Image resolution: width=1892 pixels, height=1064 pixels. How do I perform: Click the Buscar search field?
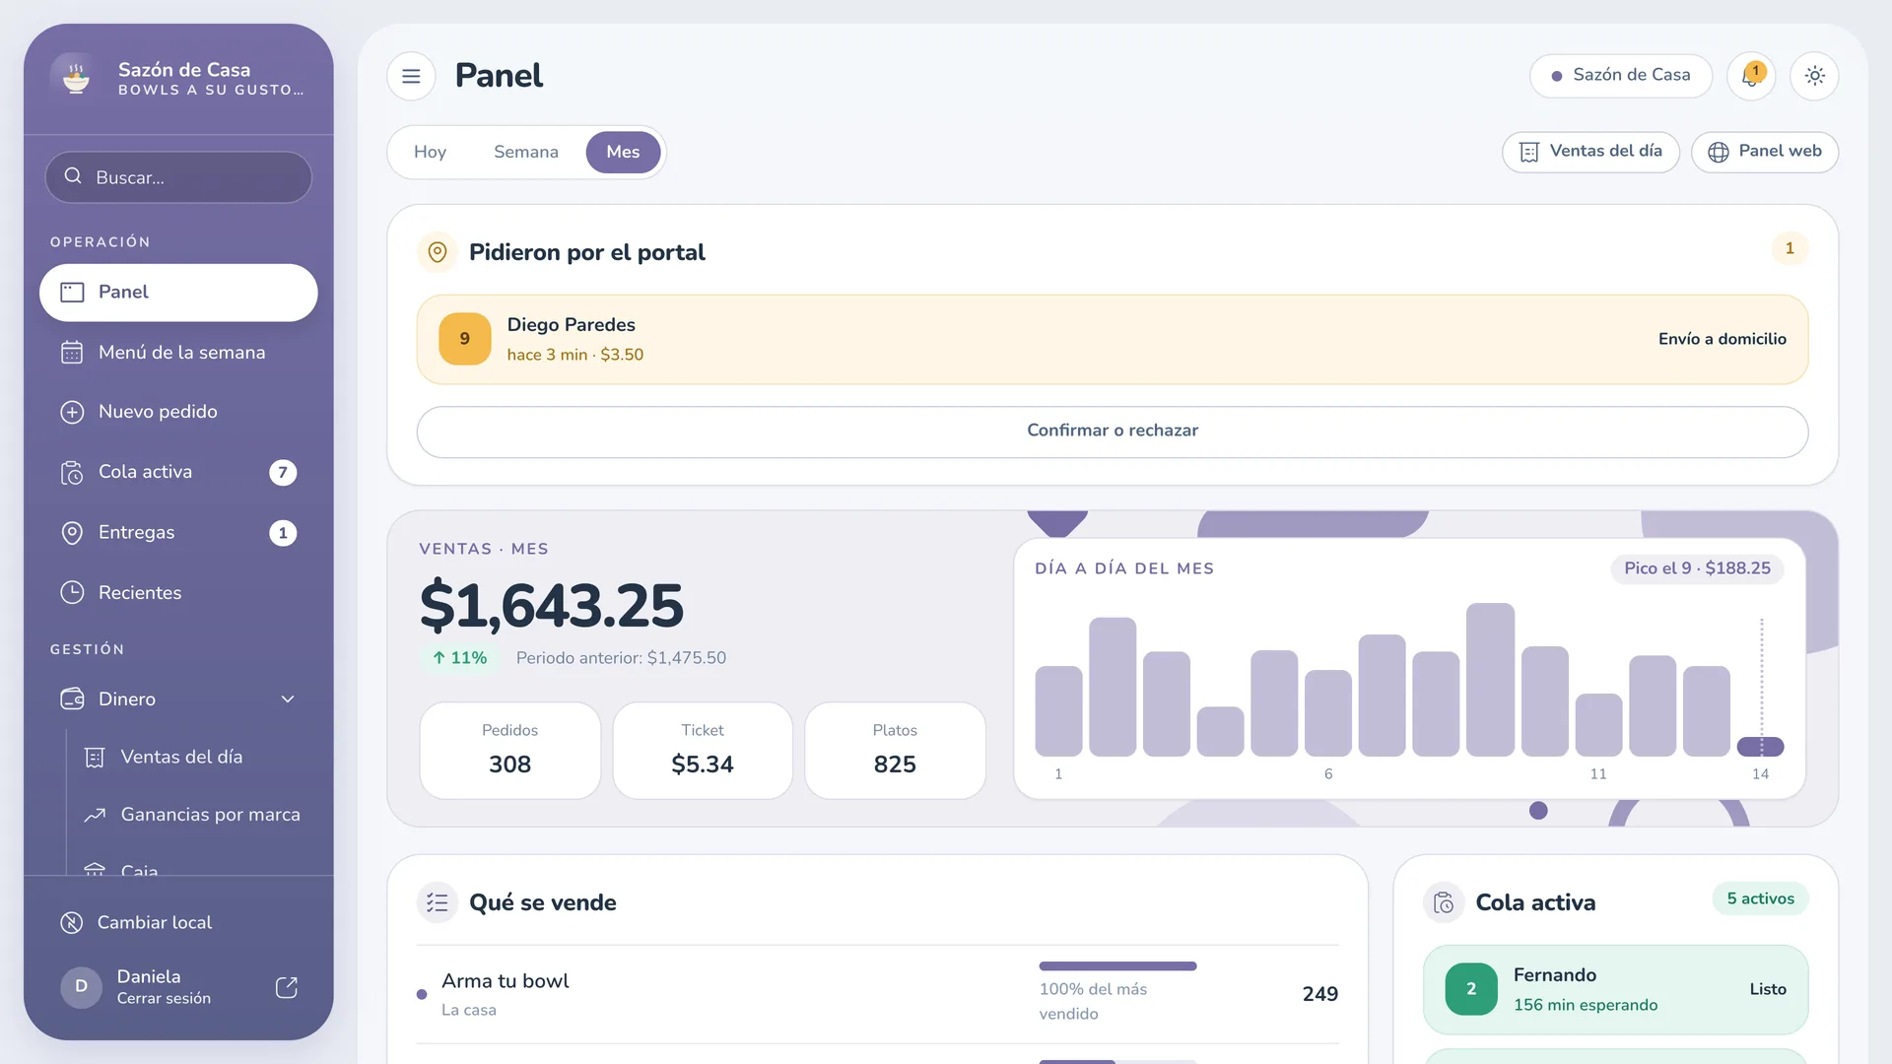pyautogui.click(x=178, y=177)
